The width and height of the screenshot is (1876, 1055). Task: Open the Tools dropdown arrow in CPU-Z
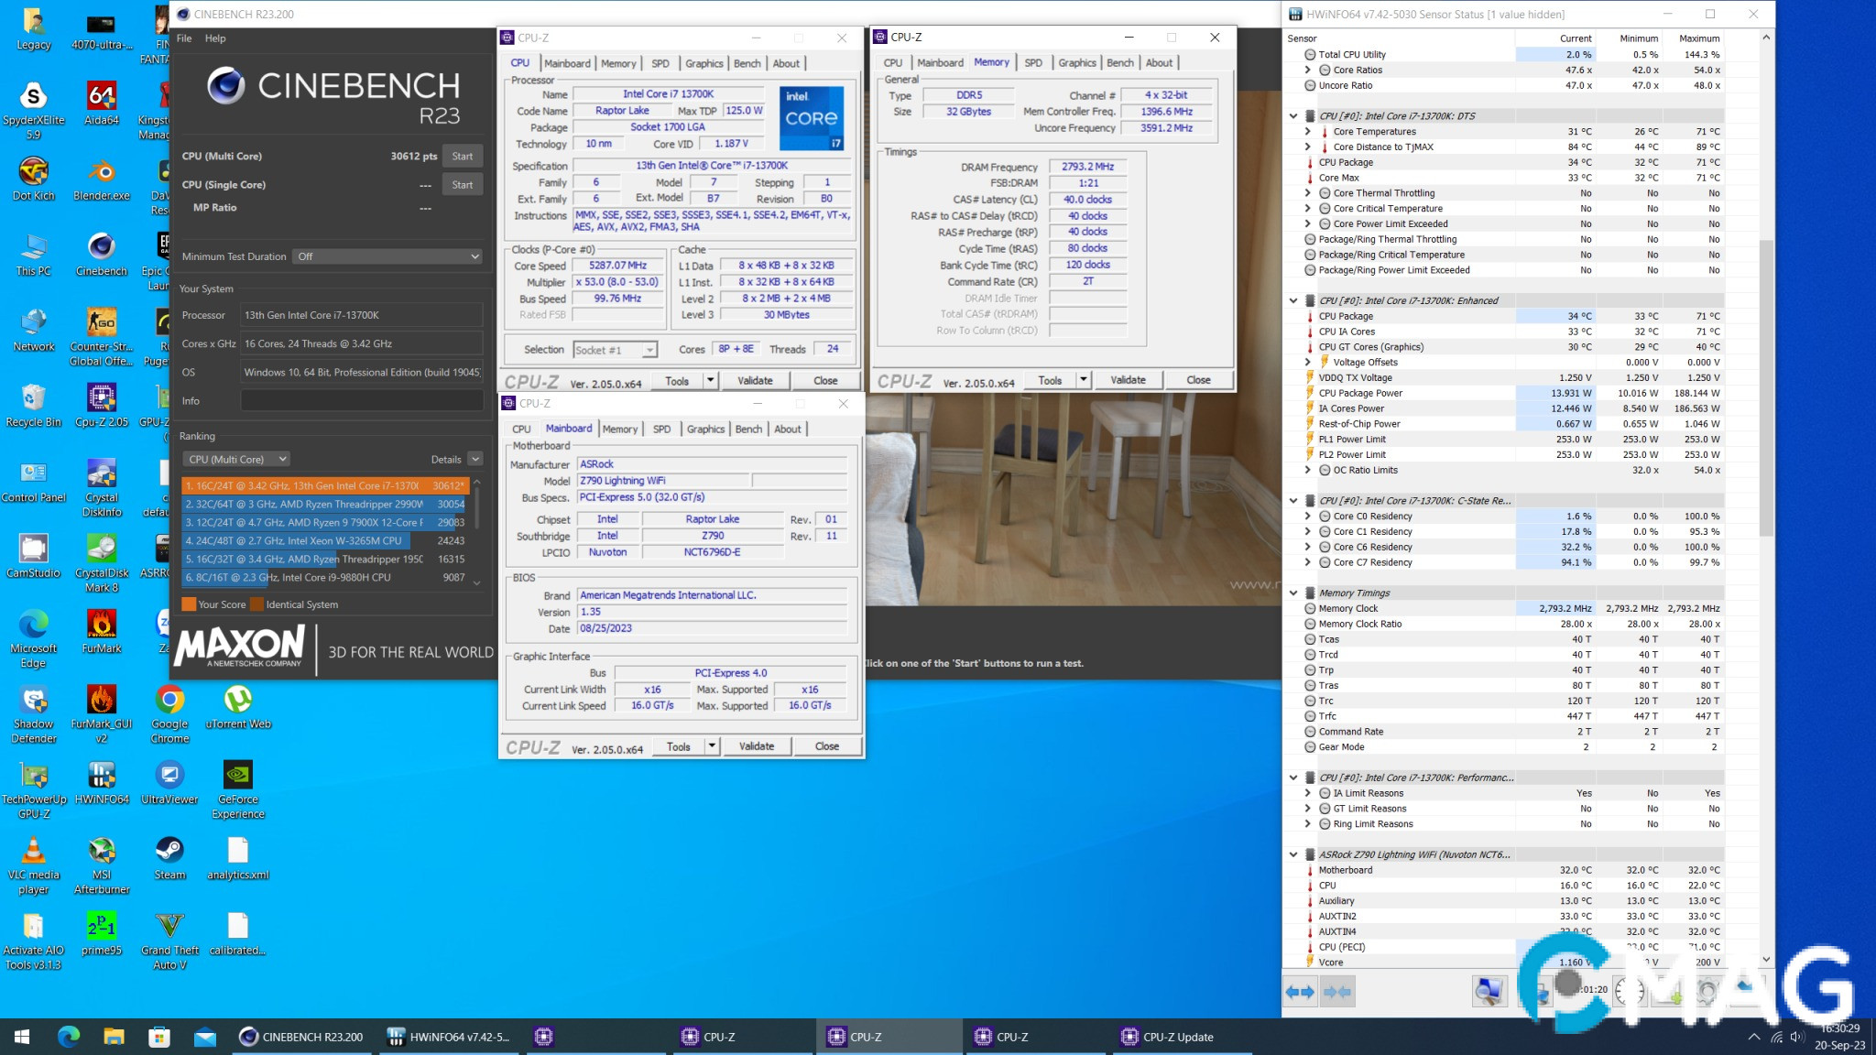[x=710, y=745]
